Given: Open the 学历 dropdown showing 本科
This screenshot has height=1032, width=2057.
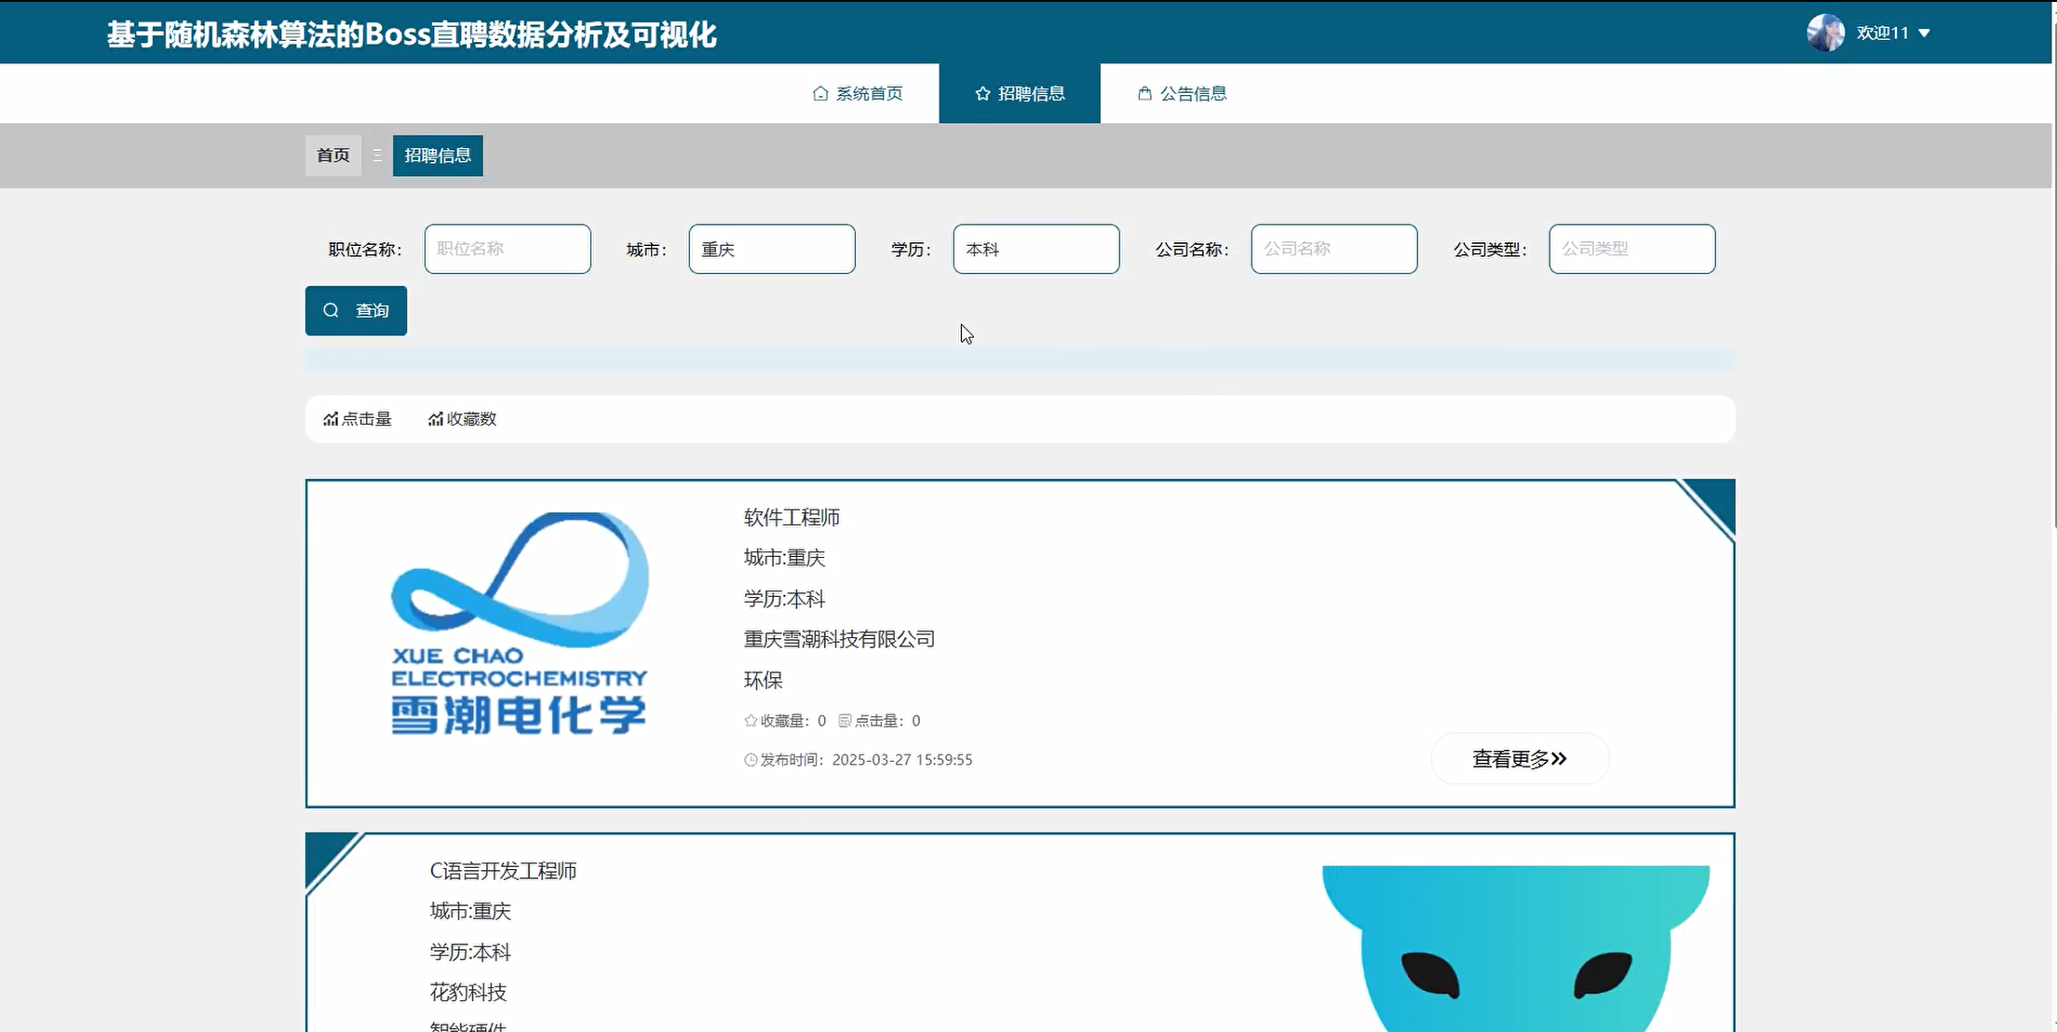Looking at the screenshot, I should tap(1035, 249).
